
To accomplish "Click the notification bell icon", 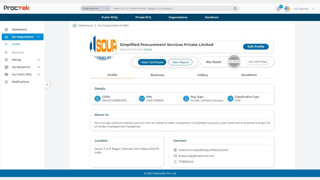I will pos(278,9).
